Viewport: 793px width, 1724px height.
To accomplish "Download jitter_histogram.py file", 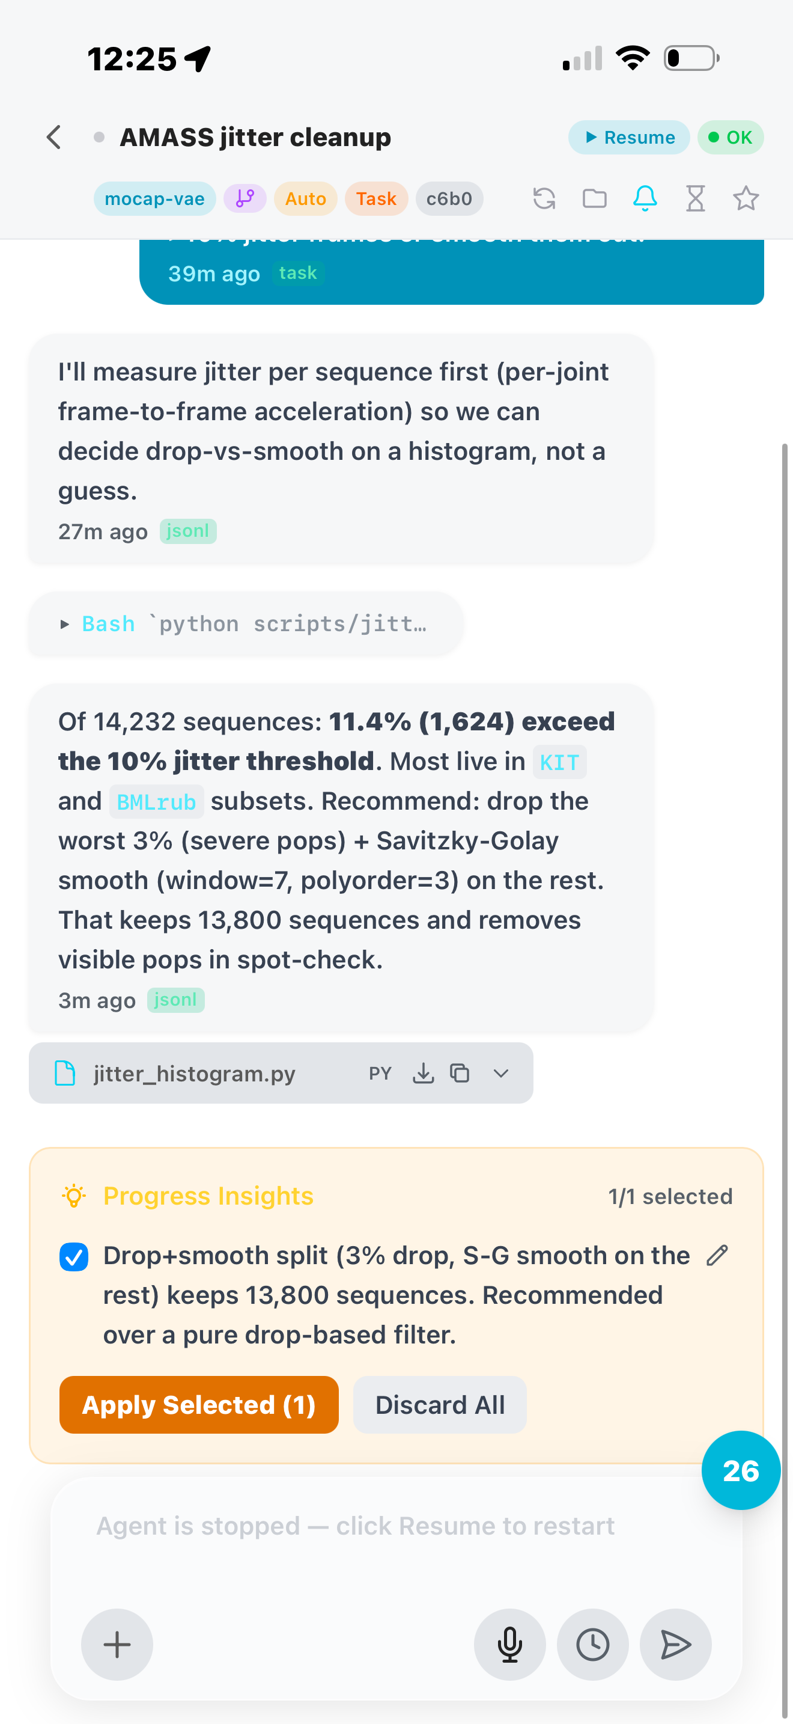I will click(x=424, y=1074).
